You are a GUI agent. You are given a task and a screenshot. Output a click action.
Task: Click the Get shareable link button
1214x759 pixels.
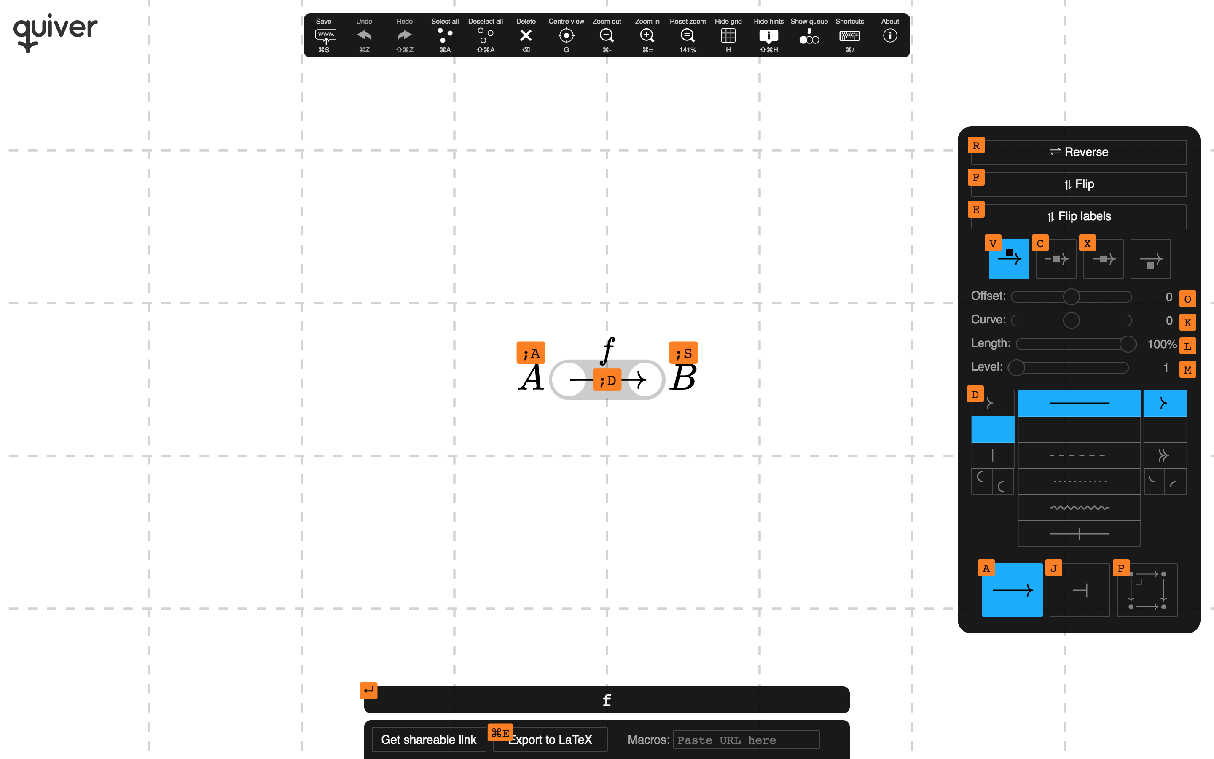point(428,739)
